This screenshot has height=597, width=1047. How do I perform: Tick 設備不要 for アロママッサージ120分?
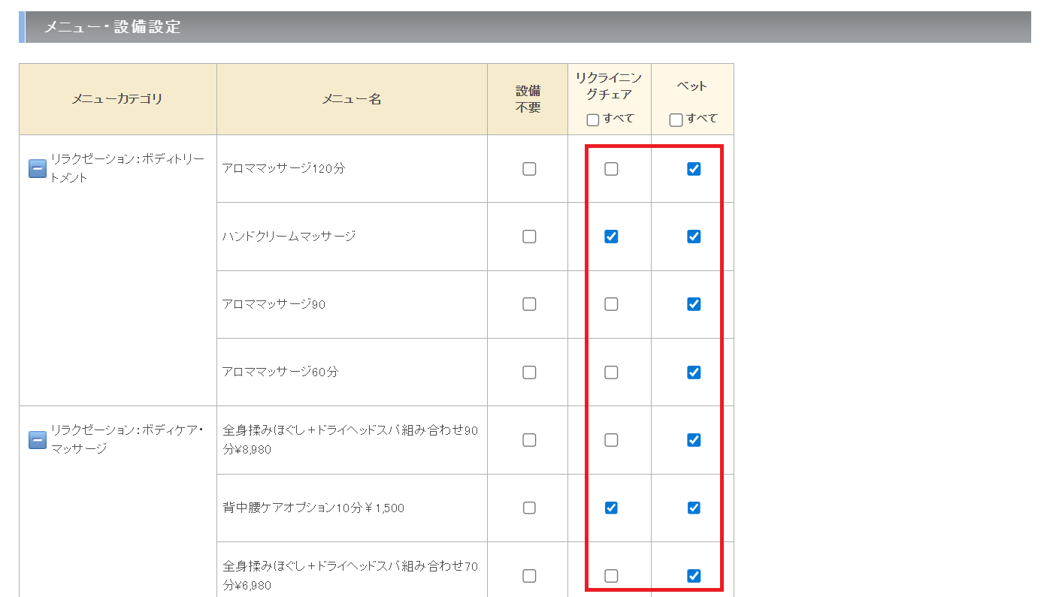click(x=529, y=169)
